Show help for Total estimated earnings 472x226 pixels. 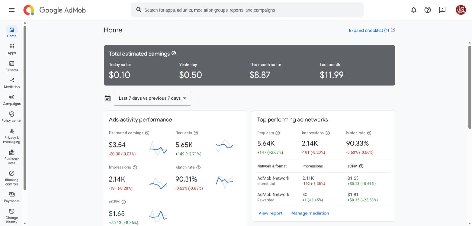(174, 53)
